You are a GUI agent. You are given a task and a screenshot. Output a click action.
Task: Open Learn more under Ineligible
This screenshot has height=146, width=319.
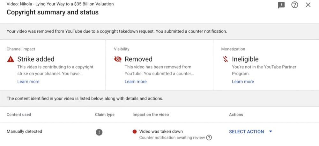tap(243, 82)
